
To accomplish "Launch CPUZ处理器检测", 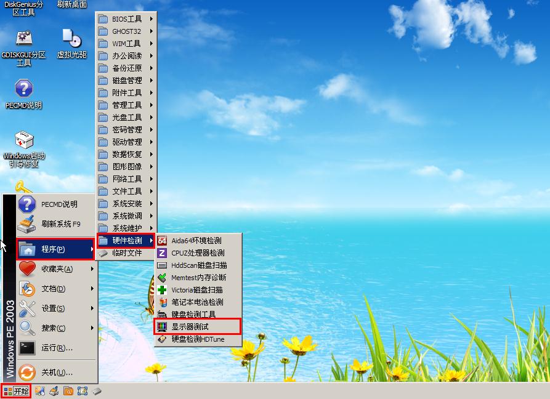I will 198,253.
